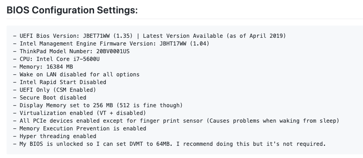The height and width of the screenshot is (158, 363).
Task: Click the CPU Intel Core i7-5600U line
Action: [56, 59]
